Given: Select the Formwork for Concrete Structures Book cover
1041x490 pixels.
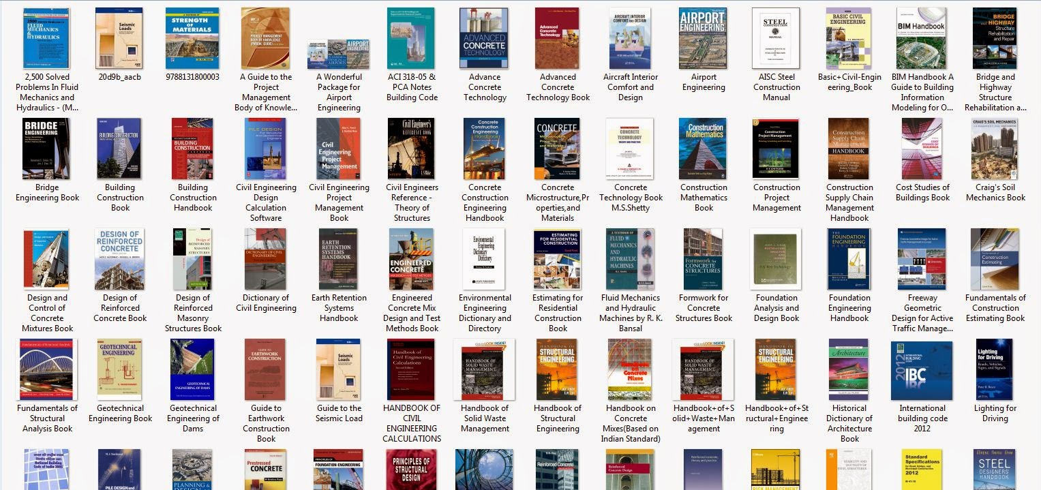Looking at the screenshot, I should click(x=703, y=259).
